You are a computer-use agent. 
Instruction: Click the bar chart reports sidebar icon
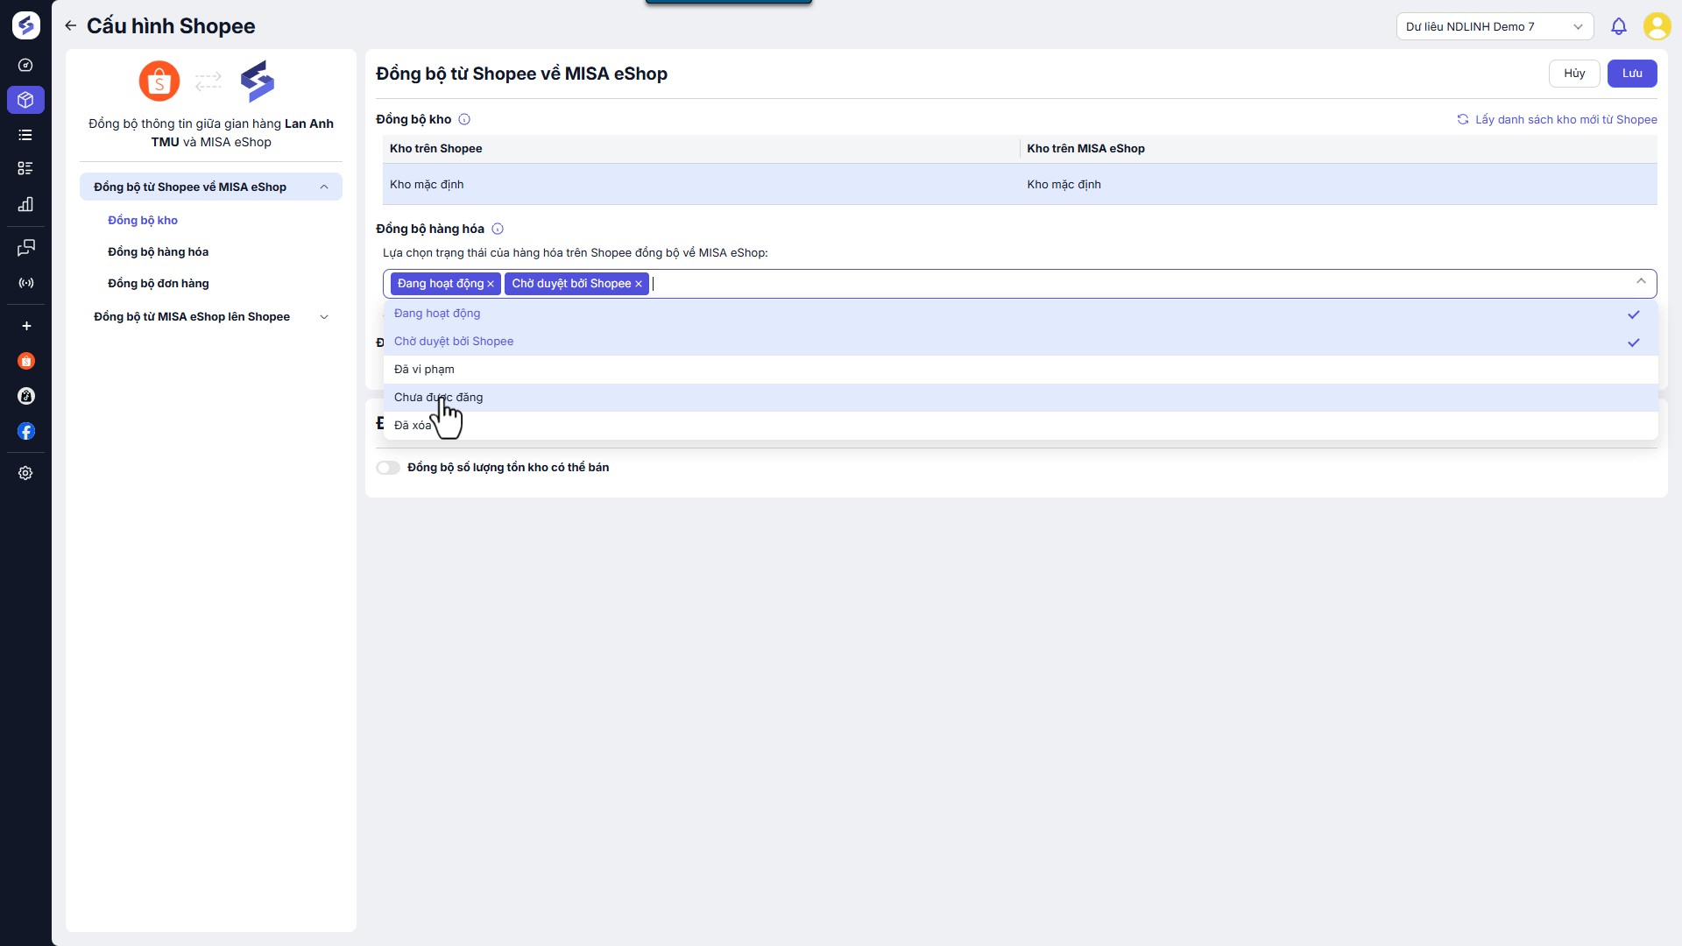tap(25, 204)
